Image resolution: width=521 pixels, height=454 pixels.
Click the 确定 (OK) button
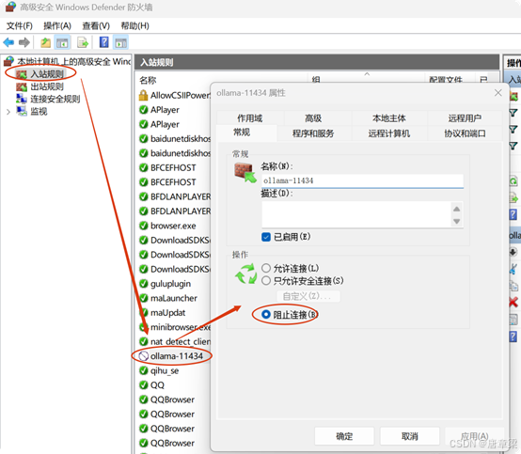point(344,436)
